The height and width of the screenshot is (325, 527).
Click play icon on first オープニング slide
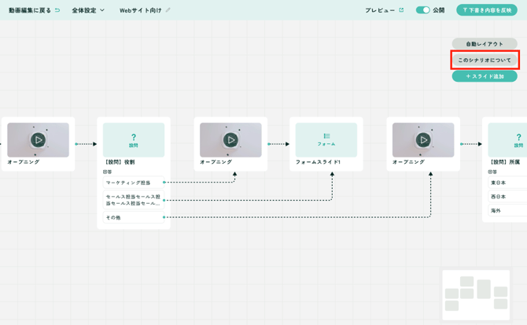click(x=38, y=140)
